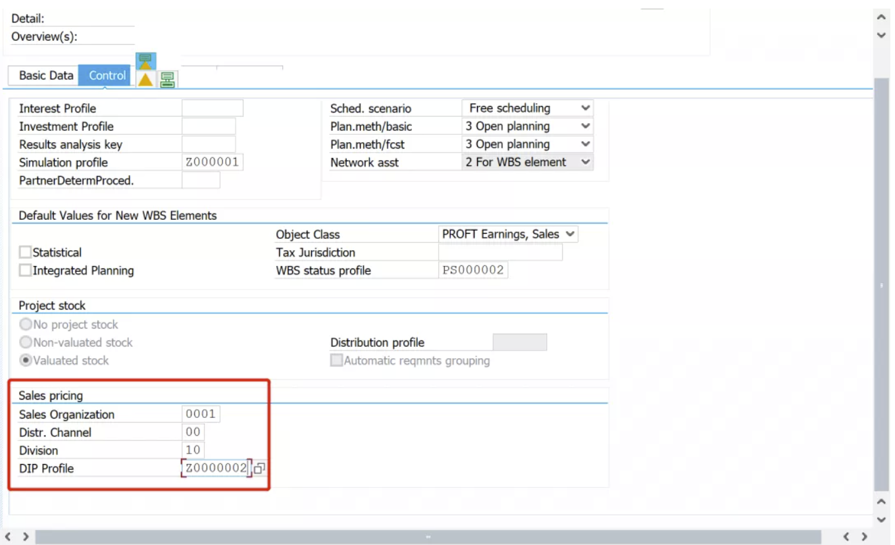Click the up arrow near the vertical scrollbar's bottom

[882, 502]
